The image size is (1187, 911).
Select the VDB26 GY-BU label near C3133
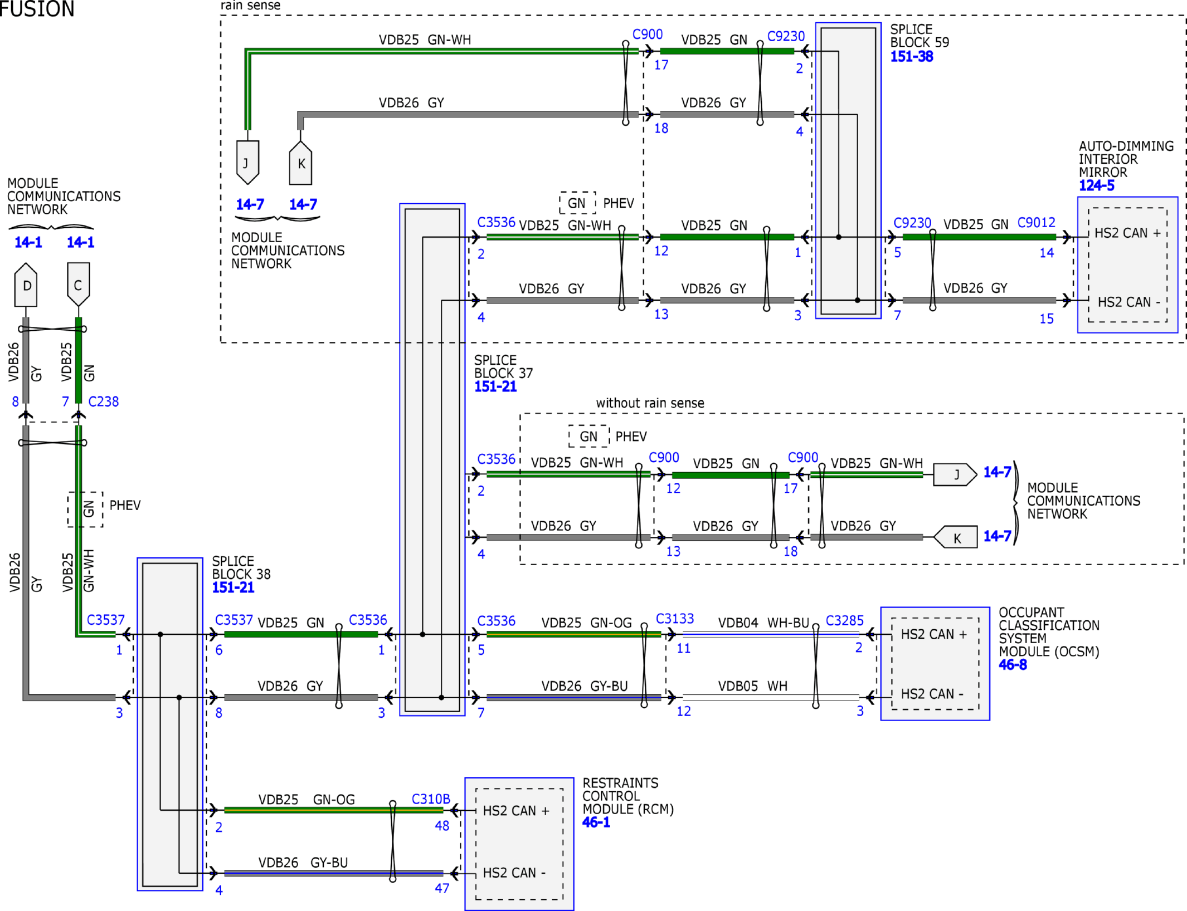tap(585, 686)
